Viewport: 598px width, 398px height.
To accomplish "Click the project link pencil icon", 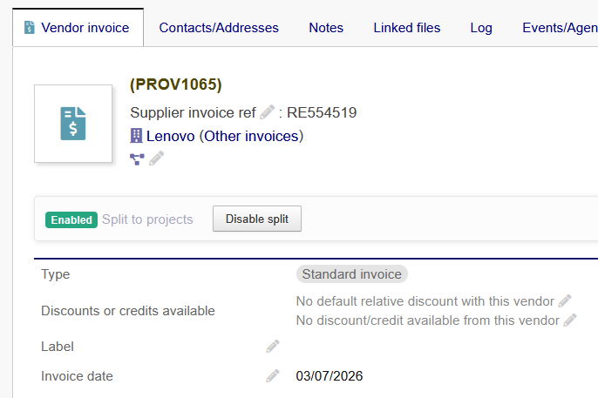I will tap(156, 159).
